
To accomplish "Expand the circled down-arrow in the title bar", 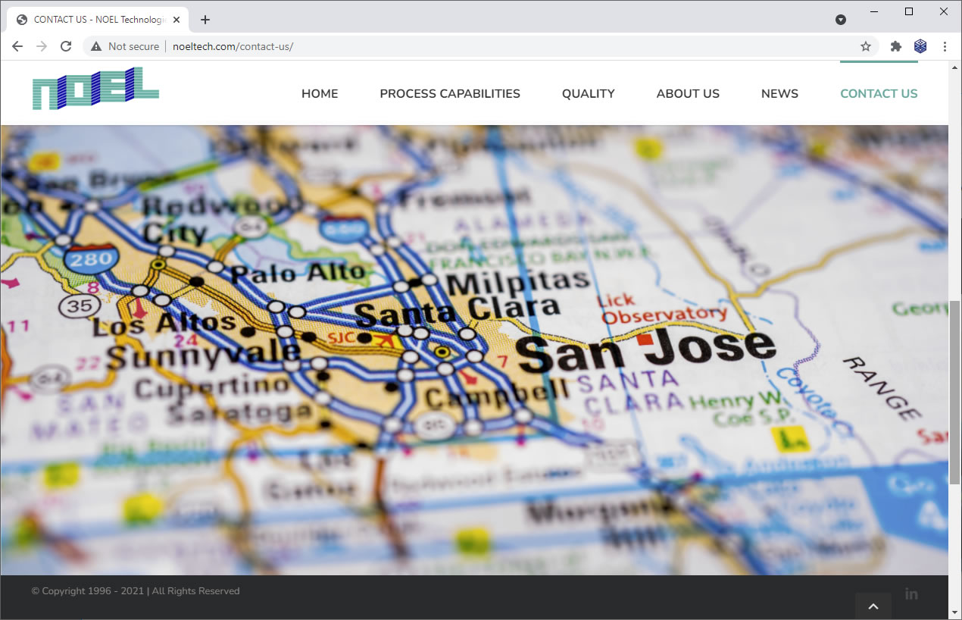I will (x=841, y=20).
